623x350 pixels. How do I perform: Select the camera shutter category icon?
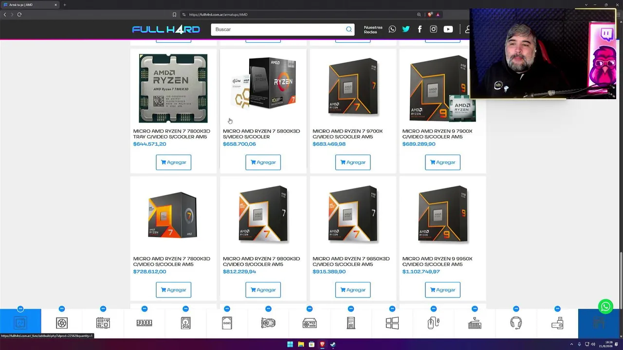click(62, 323)
